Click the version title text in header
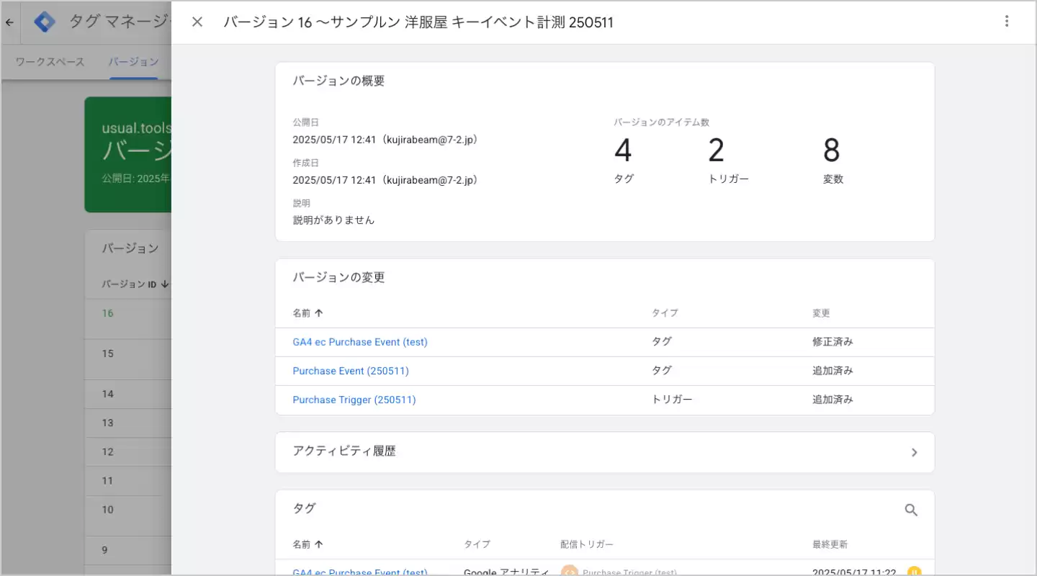Image resolution: width=1037 pixels, height=576 pixels. click(x=418, y=22)
